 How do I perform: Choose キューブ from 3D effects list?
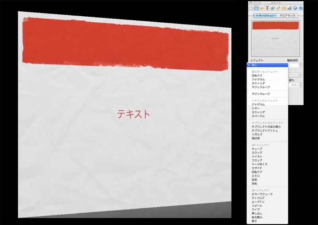pyautogui.click(x=257, y=149)
